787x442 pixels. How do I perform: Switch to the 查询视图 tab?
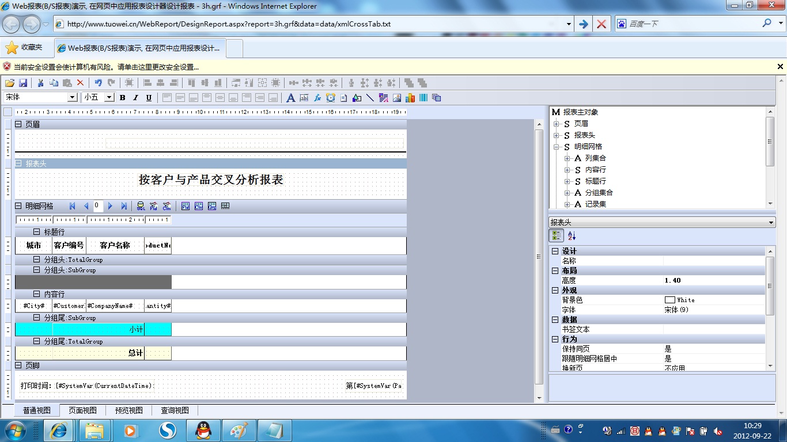(175, 410)
